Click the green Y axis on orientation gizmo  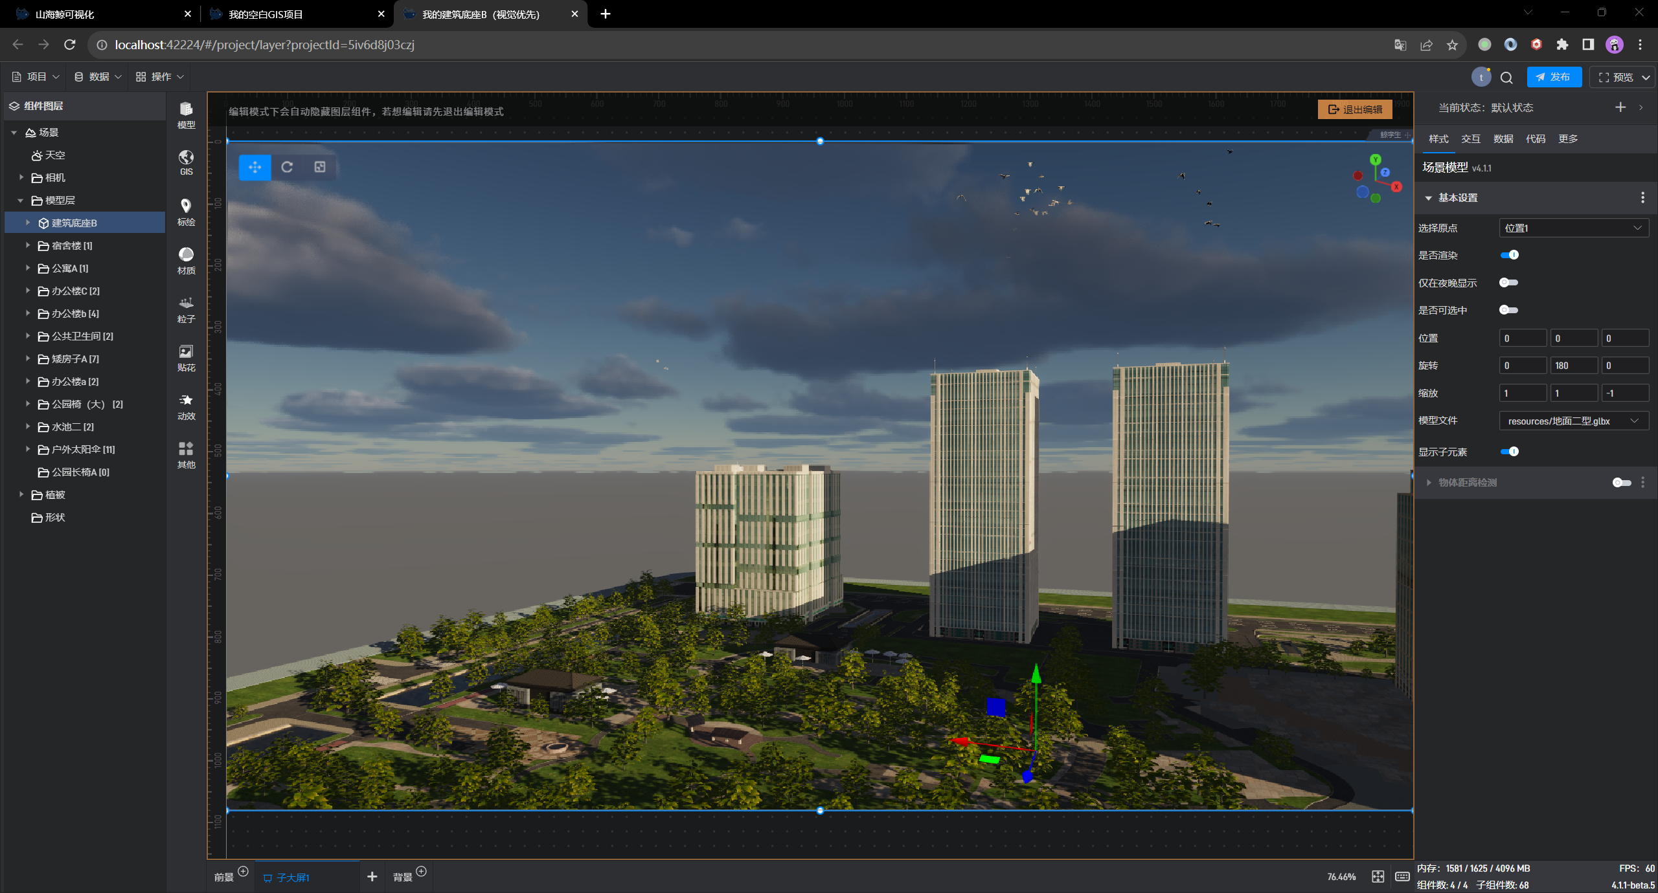(1376, 159)
